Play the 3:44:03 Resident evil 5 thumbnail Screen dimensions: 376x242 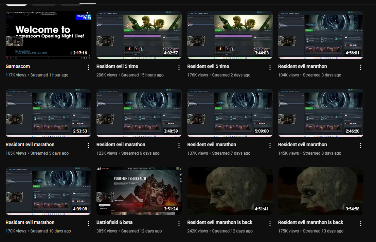230,35
